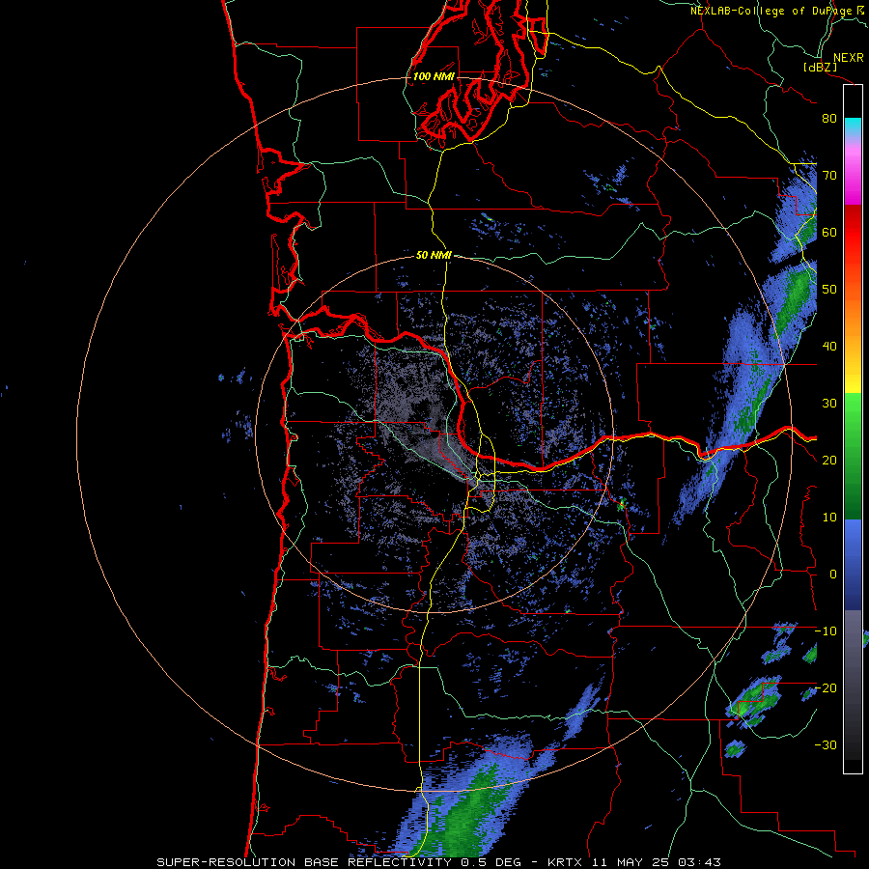Screen dimensions: 869x869
Task: Click the 50 value on the dBZ scale
Action: tap(829, 290)
